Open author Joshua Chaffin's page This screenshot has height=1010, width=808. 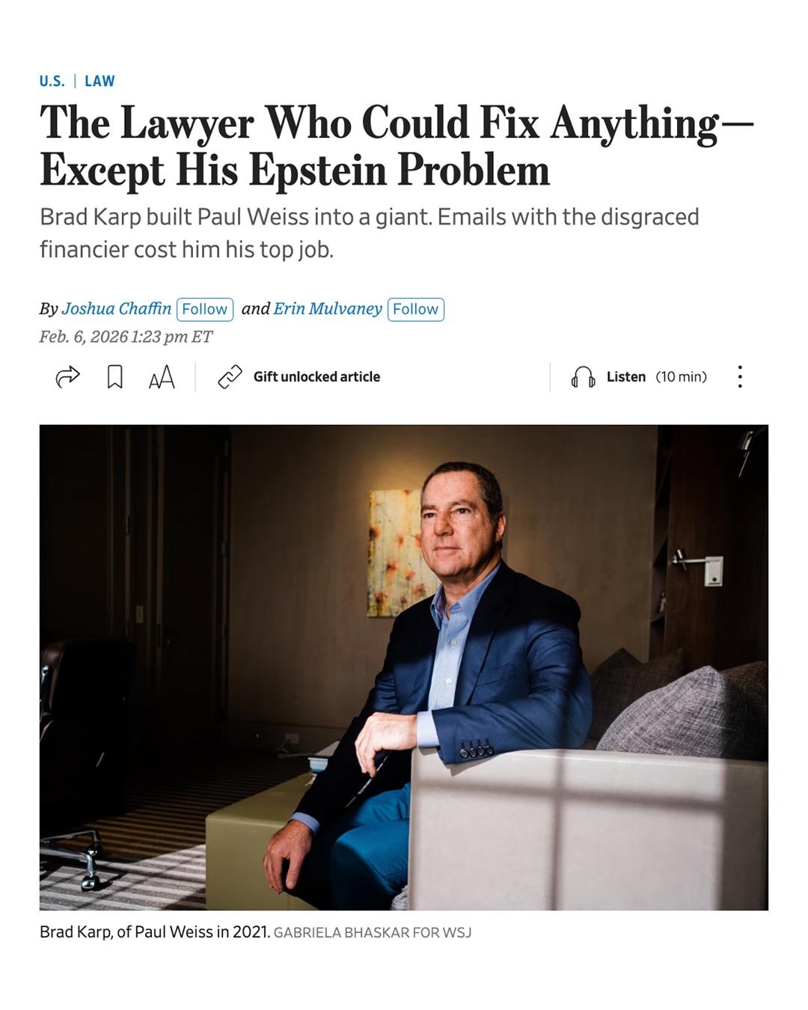(116, 308)
